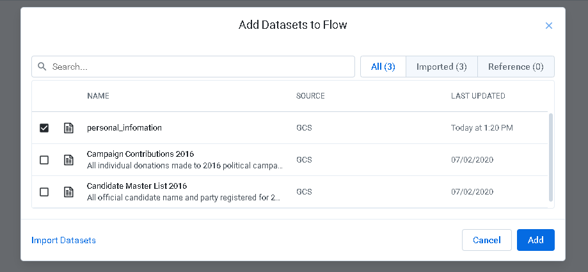Sort by the NAME column header
The width and height of the screenshot is (588, 272).
tap(98, 96)
